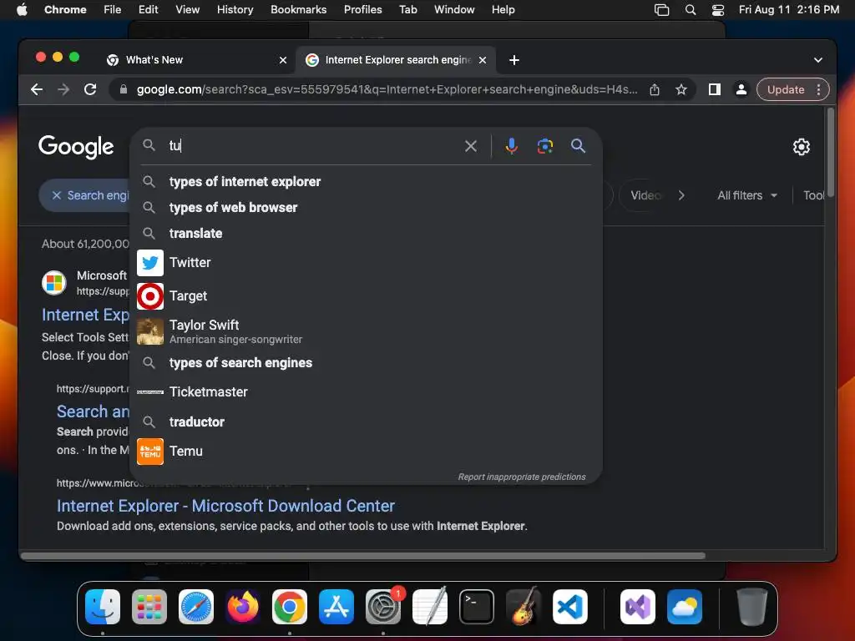The image size is (855, 641).
Task: Pick the translate suggestion
Action: coord(366,234)
